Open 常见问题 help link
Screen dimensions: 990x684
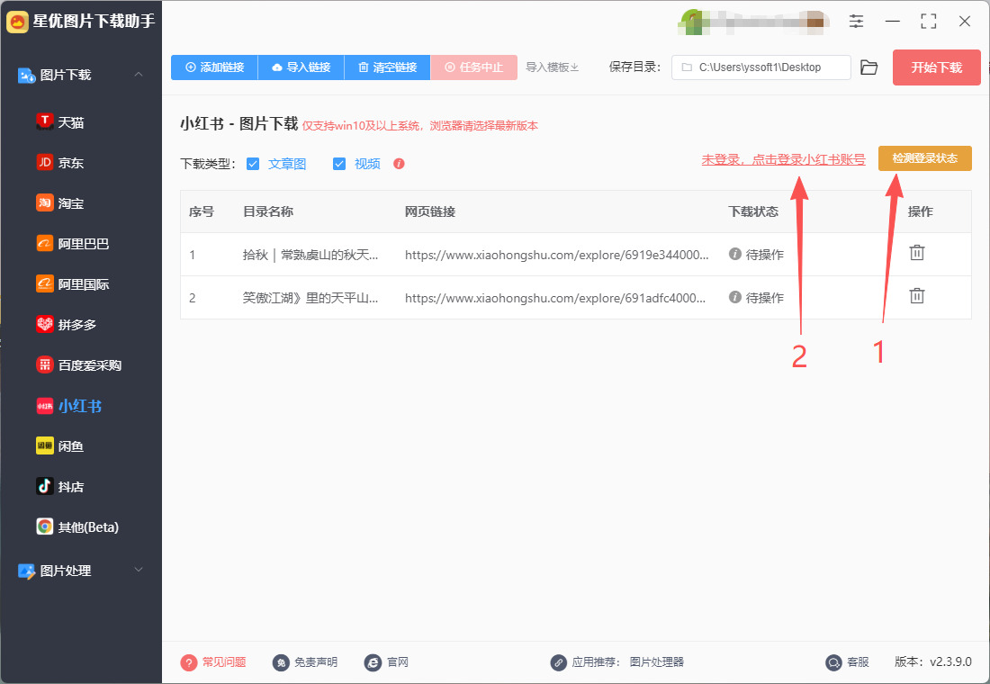coord(213,661)
